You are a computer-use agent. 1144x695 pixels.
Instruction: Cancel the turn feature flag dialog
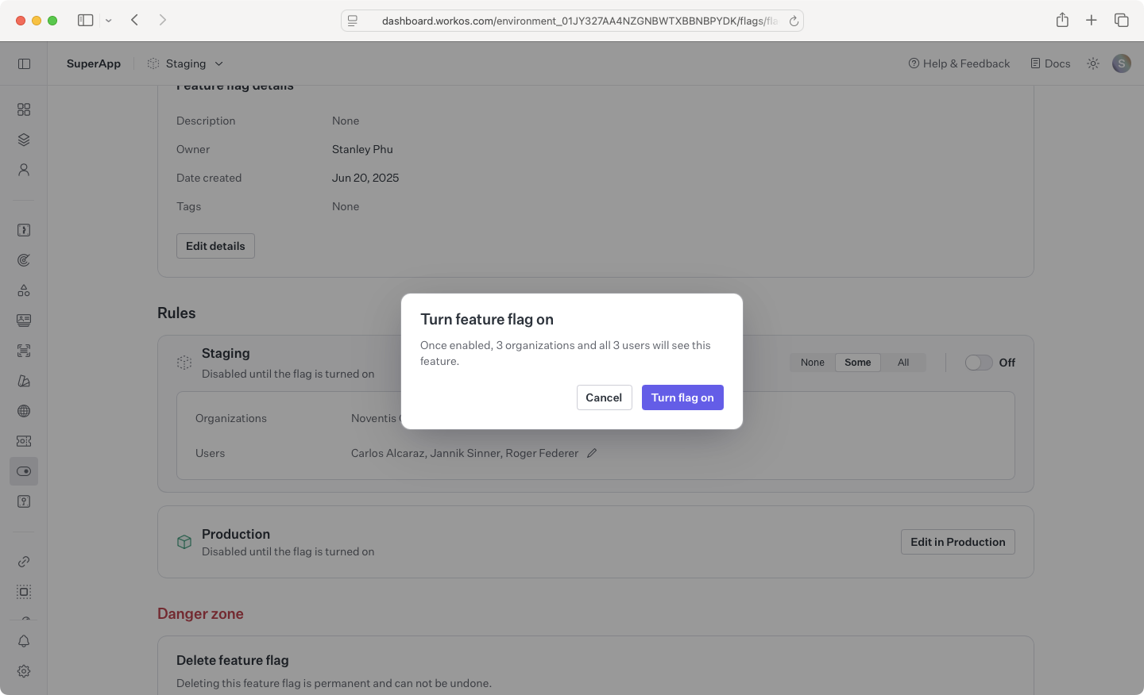[x=604, y=397]
